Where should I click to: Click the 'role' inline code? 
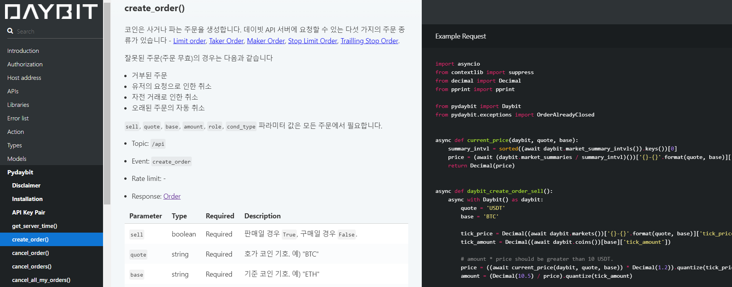tap(215, 127)
